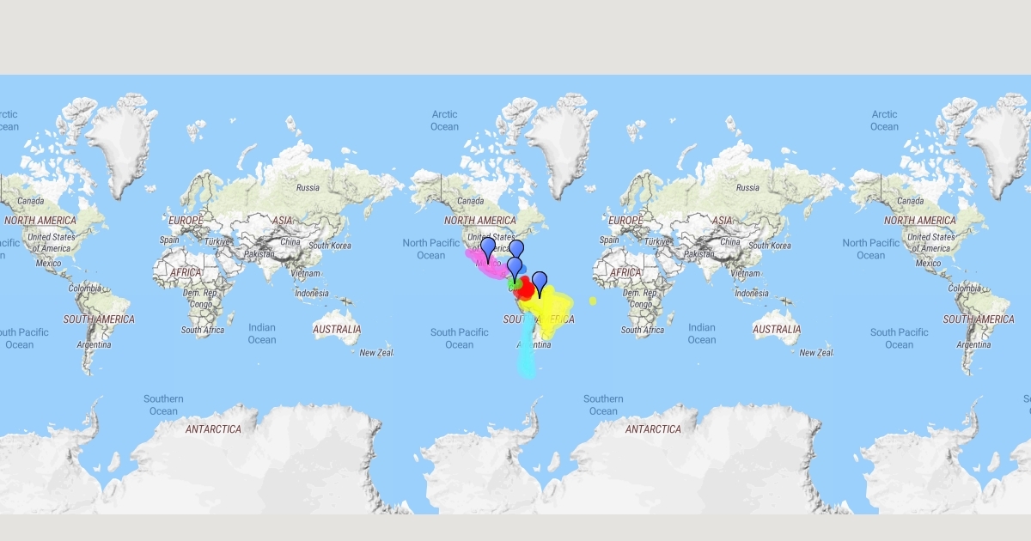This screenshot has width=1031, height=541.
Task: Click North Pacific Ocean label left of pink overlay
Action: point(431,249)
